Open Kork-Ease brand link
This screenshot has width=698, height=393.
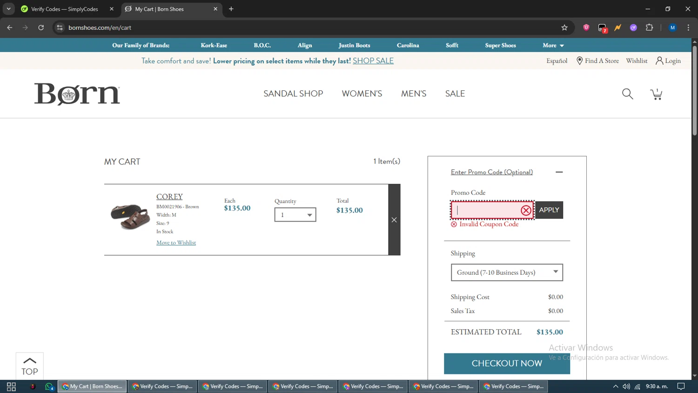[214, 45]
